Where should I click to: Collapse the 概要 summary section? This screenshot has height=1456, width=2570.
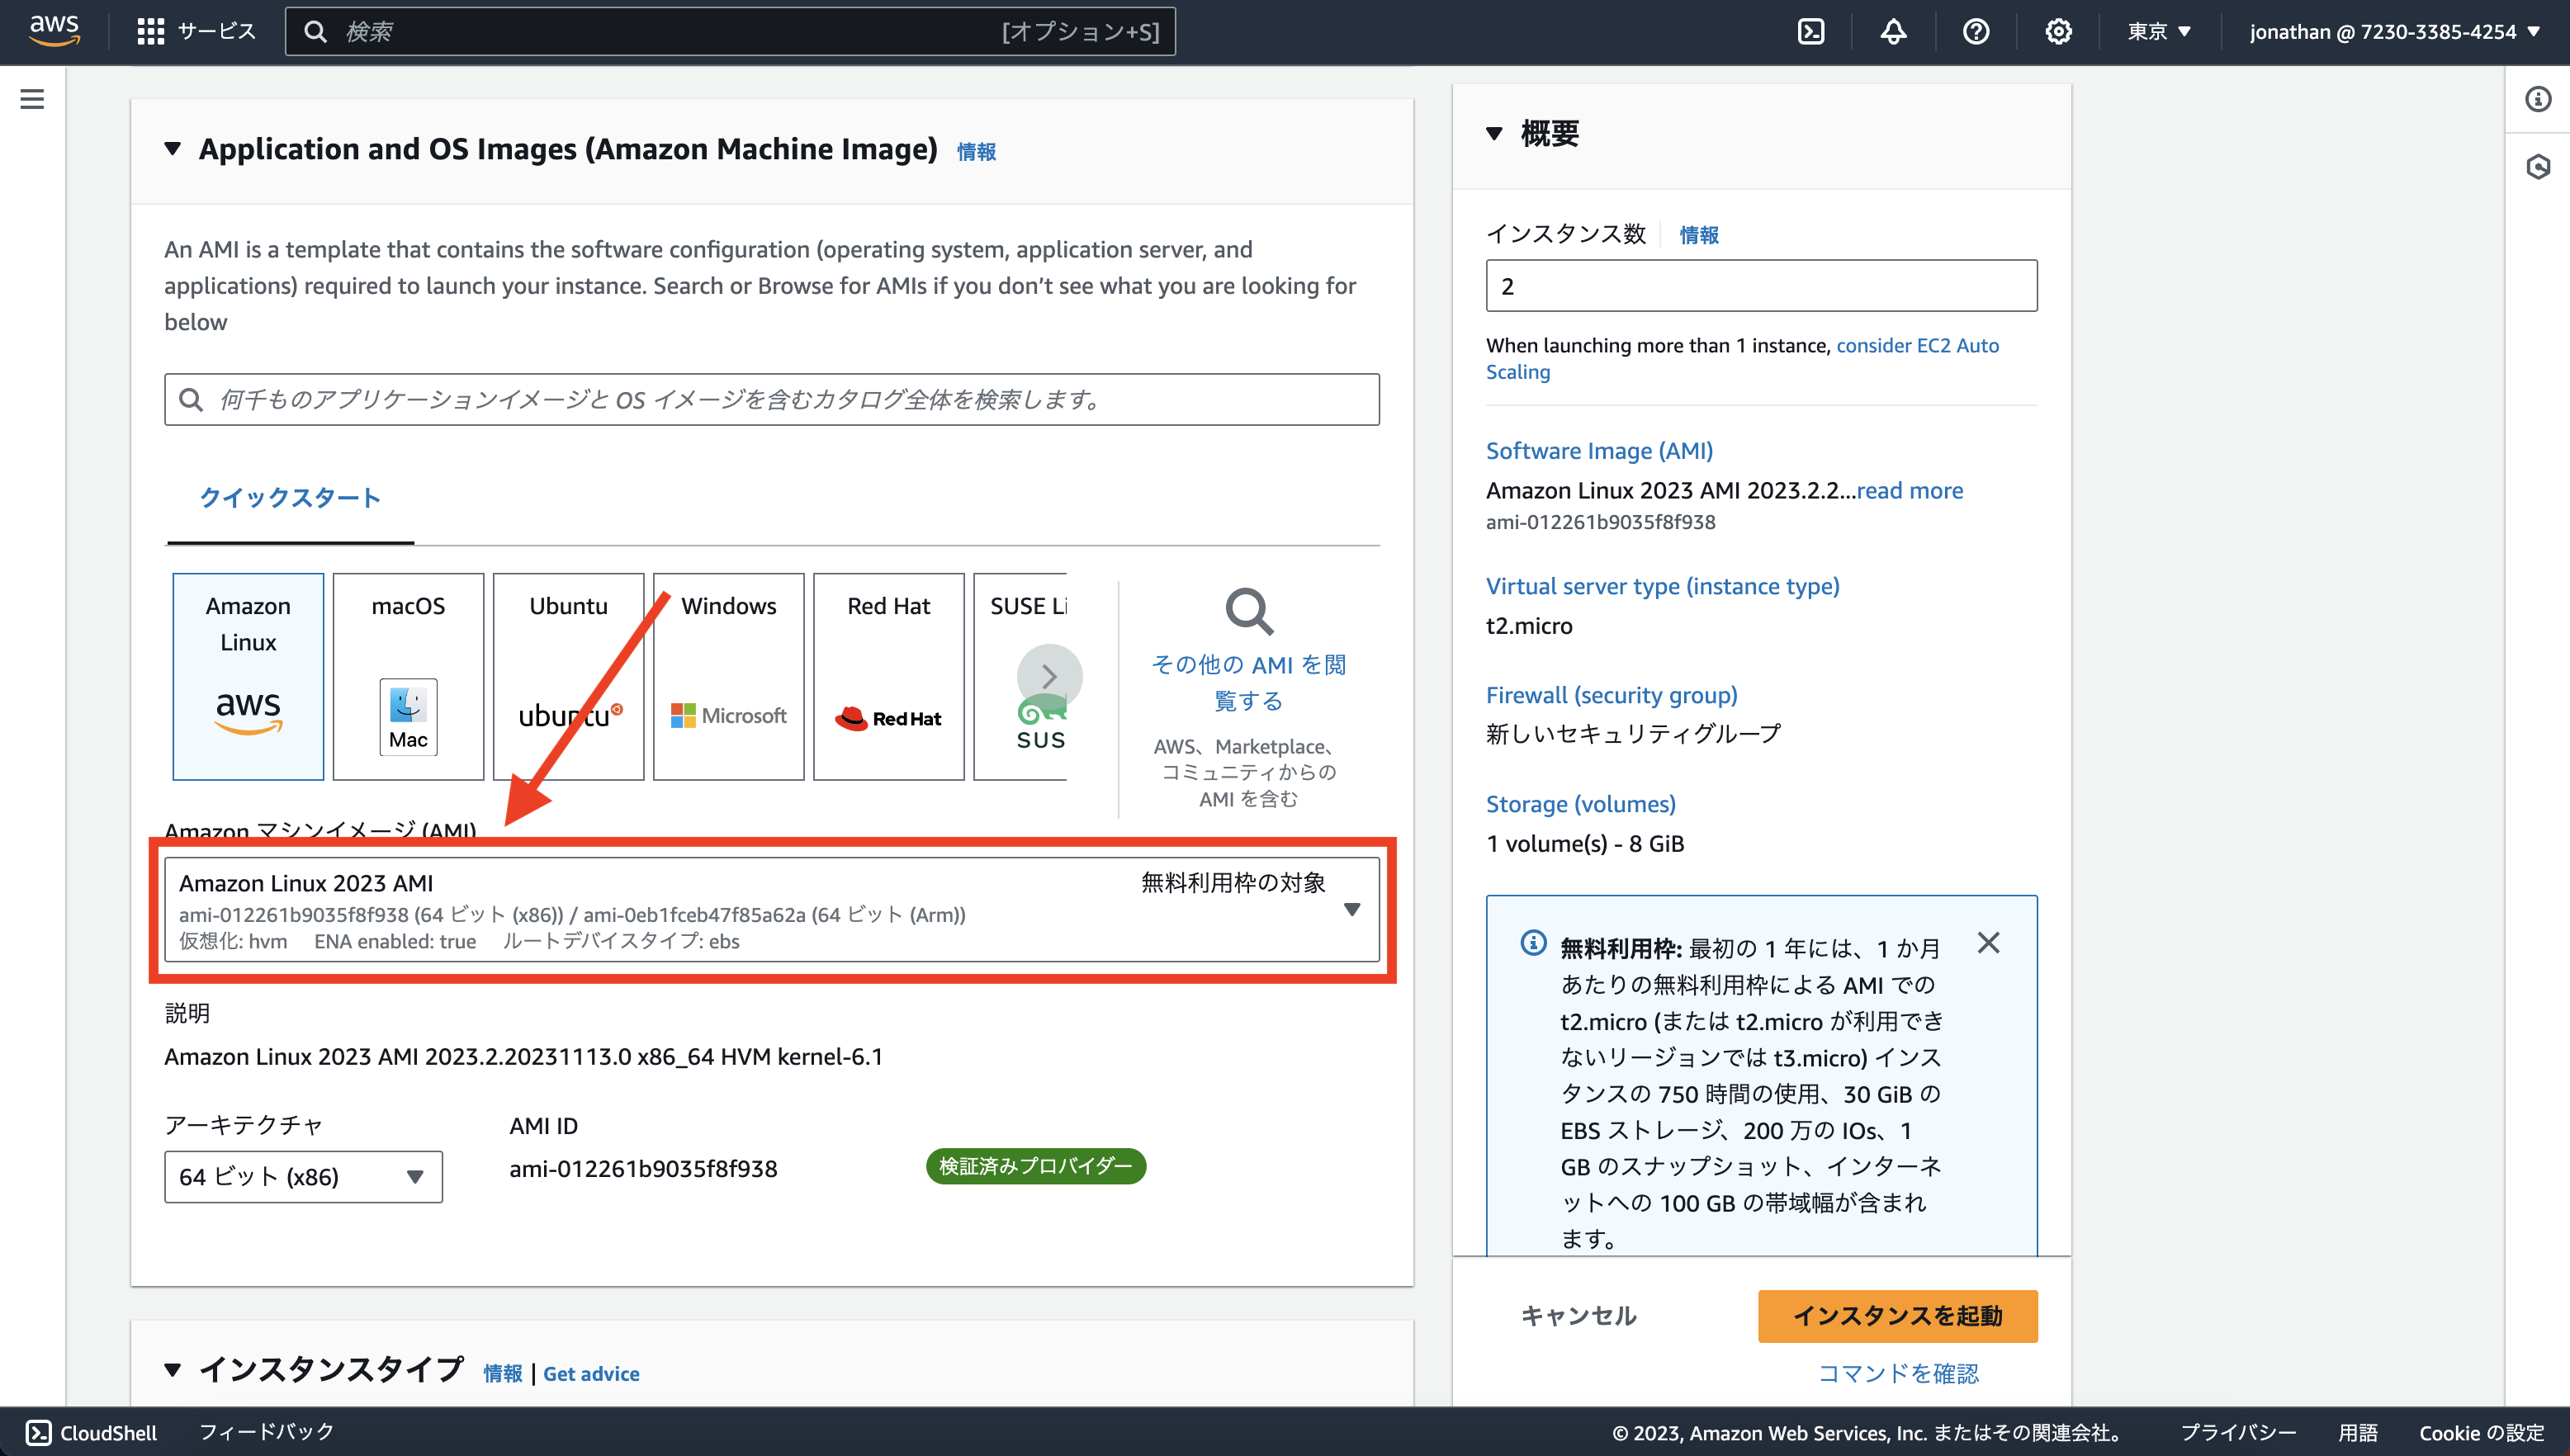tap(1494, 133)
